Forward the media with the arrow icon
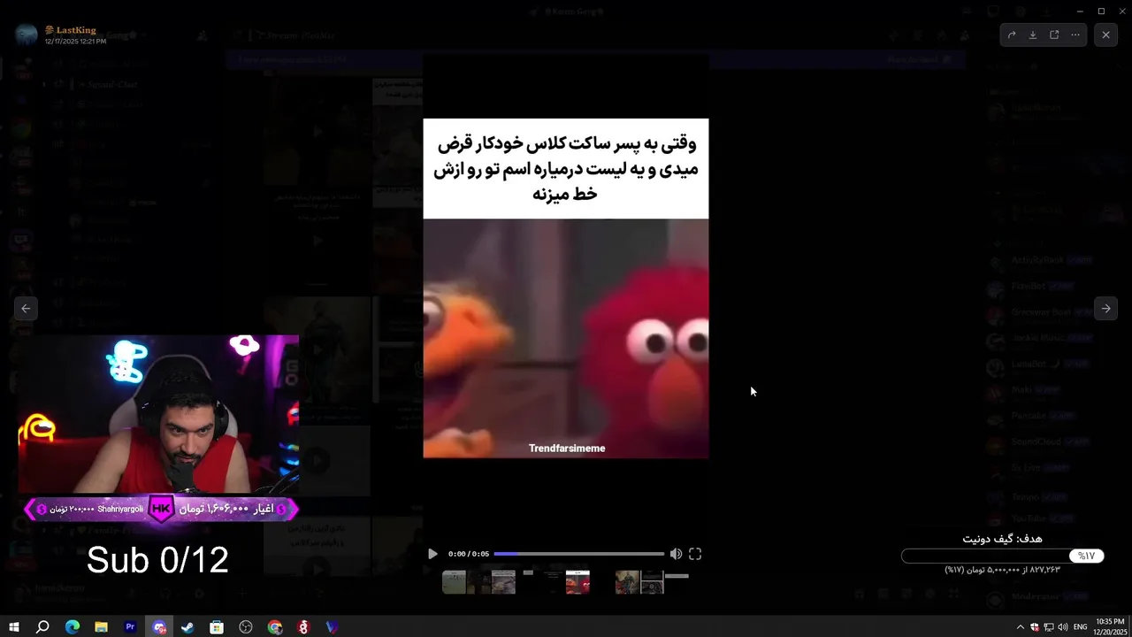Image resolution: width=1132 pixels, height=637 pixels. [x=1012, y=35]
